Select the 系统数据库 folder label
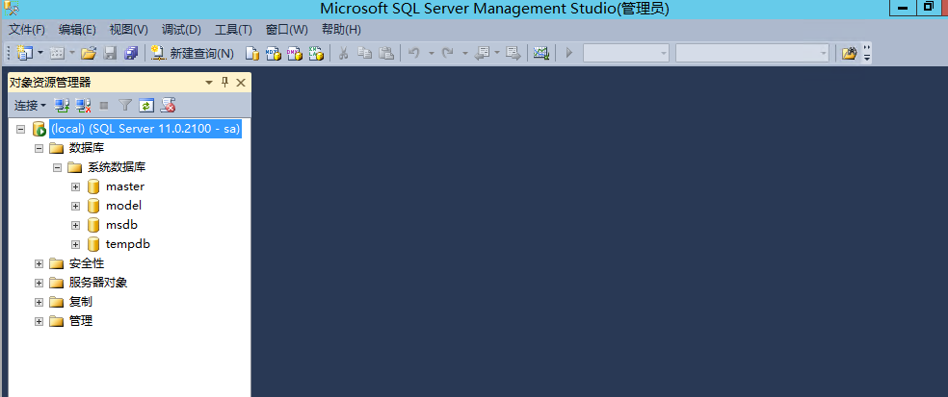 click(117, 167)
